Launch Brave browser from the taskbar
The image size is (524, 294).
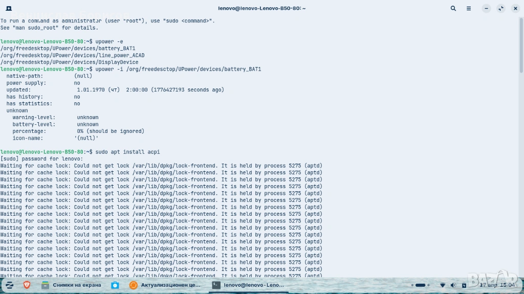point(27,285)
